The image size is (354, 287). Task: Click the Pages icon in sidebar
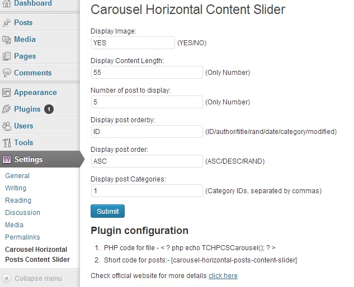(7, 56)
